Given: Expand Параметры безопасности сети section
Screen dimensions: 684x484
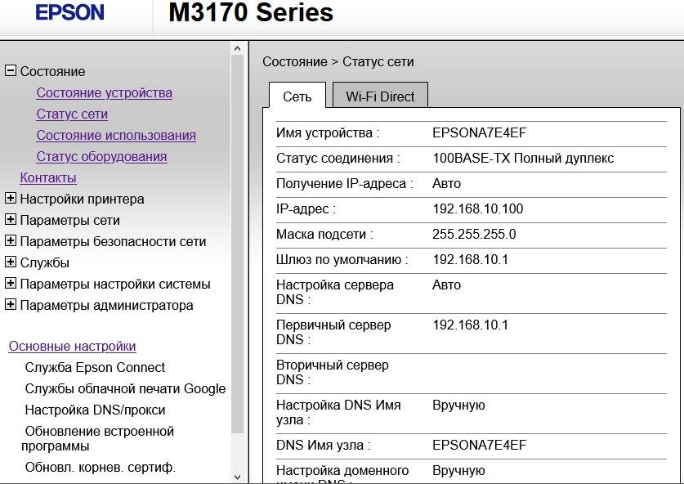Looking at the screenshot, I should point(11,241).
